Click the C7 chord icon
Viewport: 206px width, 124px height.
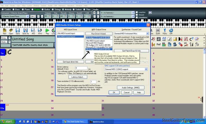(191, 39)
